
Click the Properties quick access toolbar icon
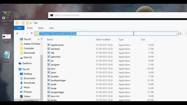pos(23,23)
